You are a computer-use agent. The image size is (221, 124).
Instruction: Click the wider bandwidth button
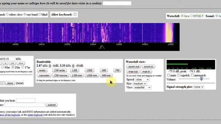[42, 70]
